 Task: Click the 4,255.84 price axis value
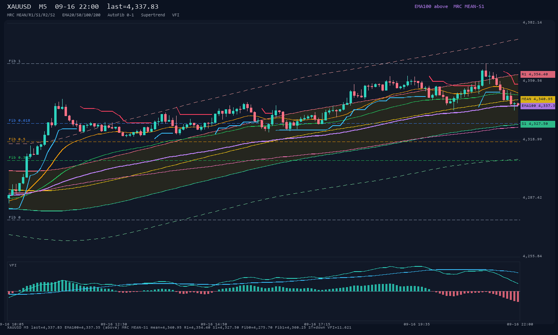pos(532,256)
